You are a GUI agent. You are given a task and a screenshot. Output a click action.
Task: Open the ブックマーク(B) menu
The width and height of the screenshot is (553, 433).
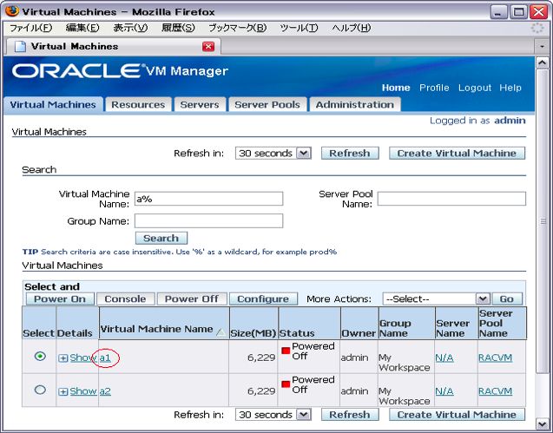point(237,28)
